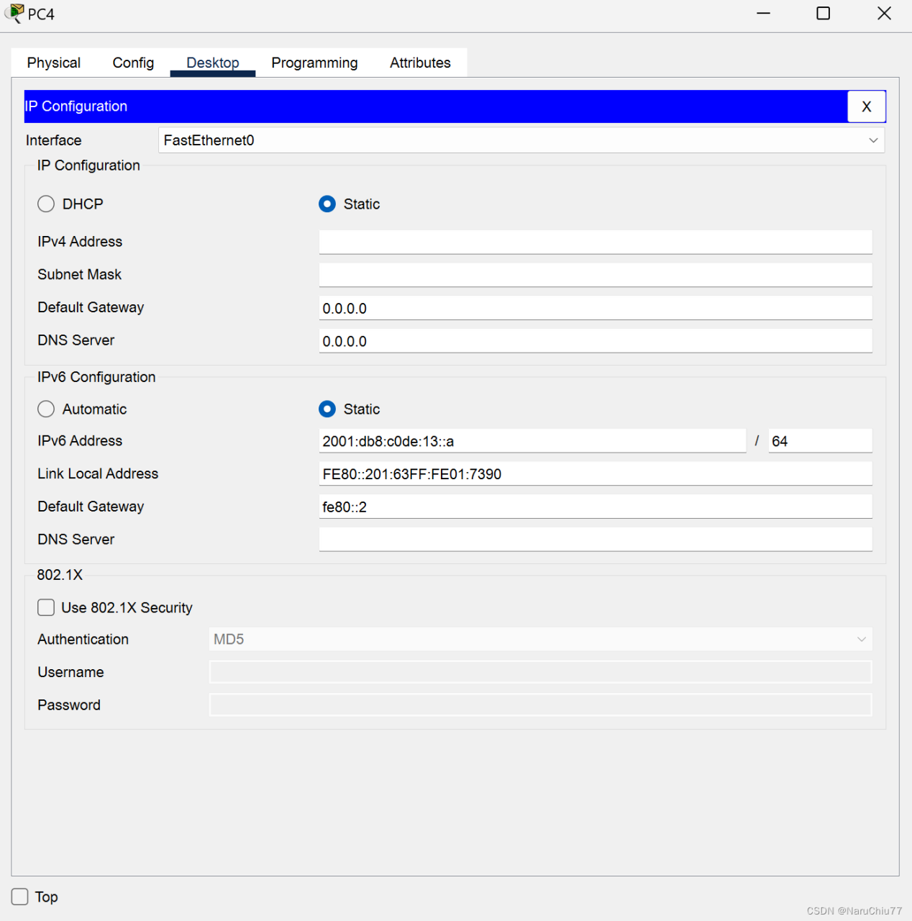The height and width of the screenshot is (921, 912).
Task: Enable Use 802.1X Security checkbox
Action: [47, 608]
